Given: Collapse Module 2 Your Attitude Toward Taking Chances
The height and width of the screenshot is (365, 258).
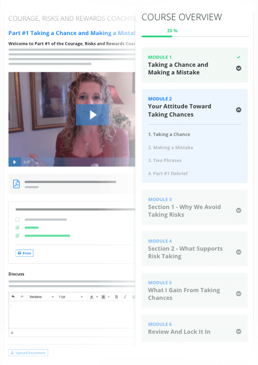Looking at the screenshot, I should pos(239,110).
